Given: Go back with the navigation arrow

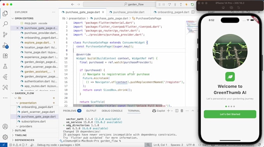Looking at the screenshot, I should 73,5.
